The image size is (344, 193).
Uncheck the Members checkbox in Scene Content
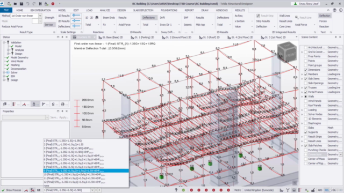306,74
